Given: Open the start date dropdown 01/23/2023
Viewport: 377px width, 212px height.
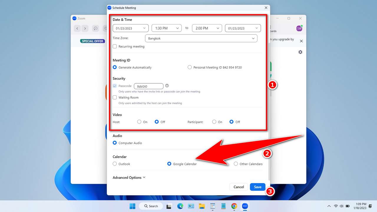Looking at the screenshot, I should click(x=131, y=28).
